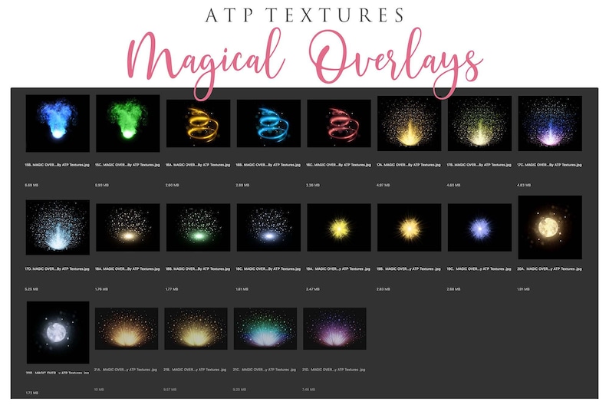Click file name '19B. MAGIC OVER...y ATP Textures .jpg'

pos(409,268)
